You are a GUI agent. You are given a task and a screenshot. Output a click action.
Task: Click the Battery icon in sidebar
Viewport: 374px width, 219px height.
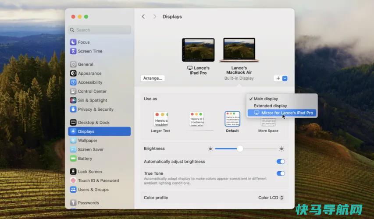point(73,158)
